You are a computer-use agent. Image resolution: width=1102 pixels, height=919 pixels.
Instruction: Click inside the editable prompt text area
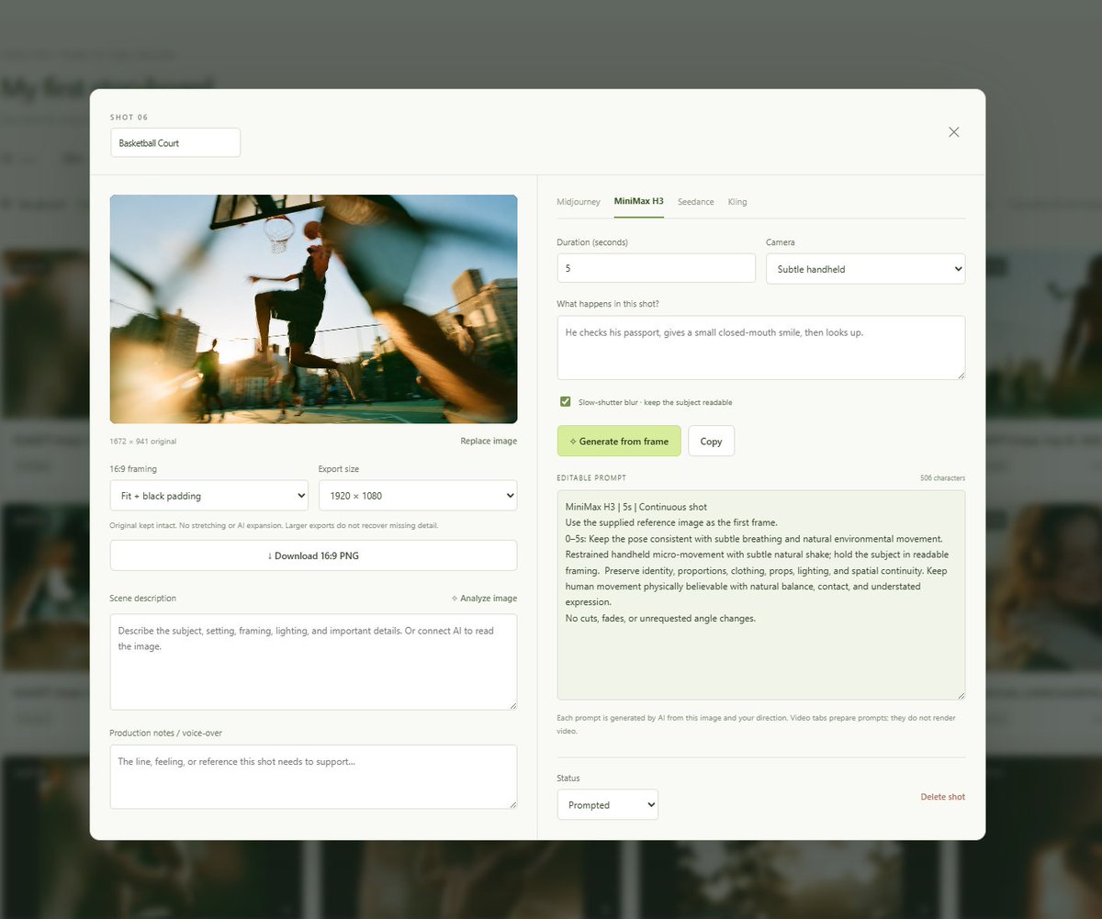[x=761, y=595]
